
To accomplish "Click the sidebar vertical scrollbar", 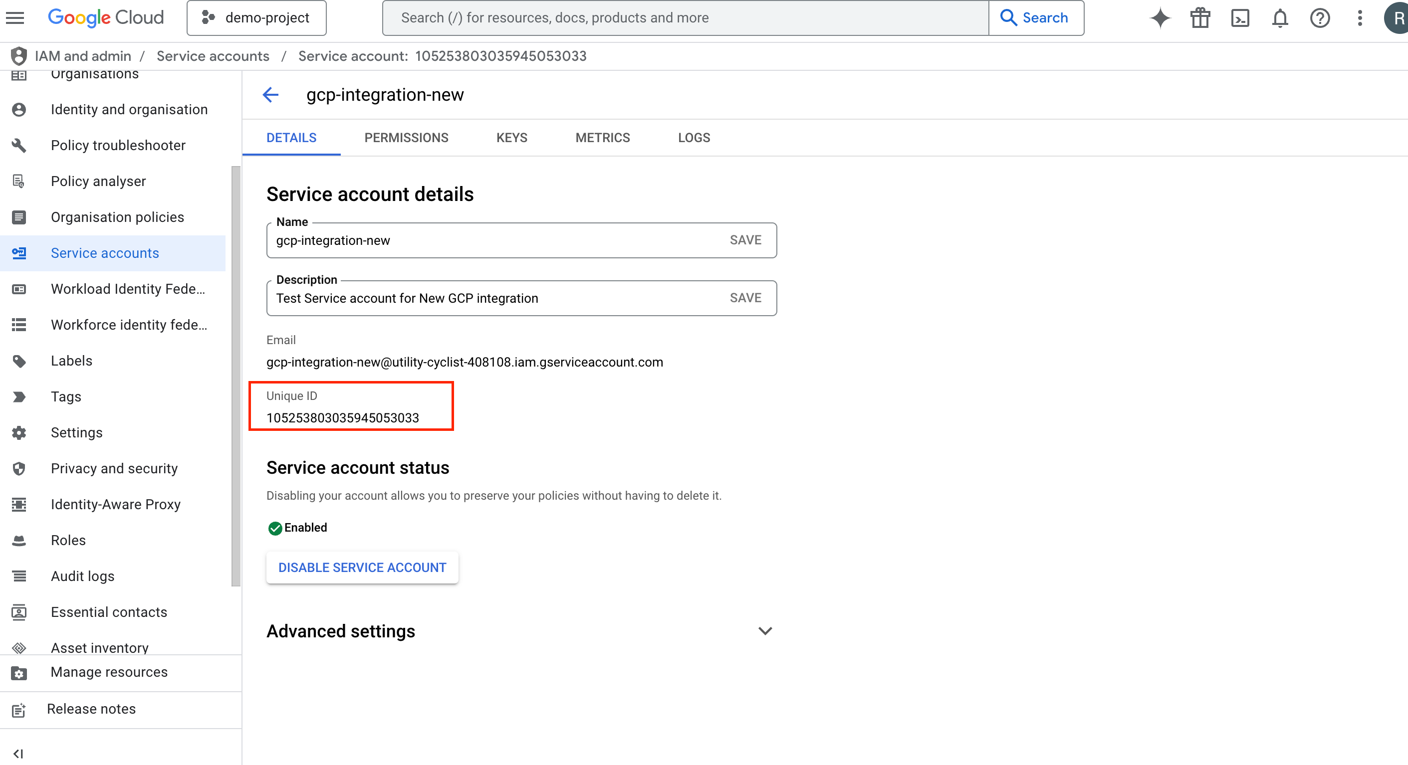I will click(235, 376).
